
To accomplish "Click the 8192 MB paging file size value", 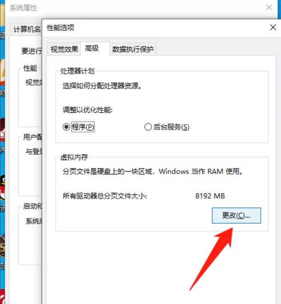I will tap(210, 196).
